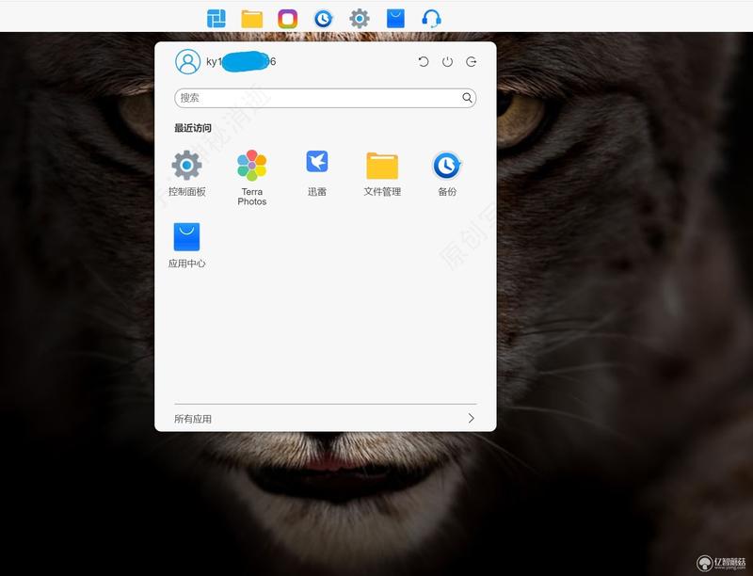Click the 所有应用 label
The height and width of the screenshot is (576, 753).
[x=193, y=419]
